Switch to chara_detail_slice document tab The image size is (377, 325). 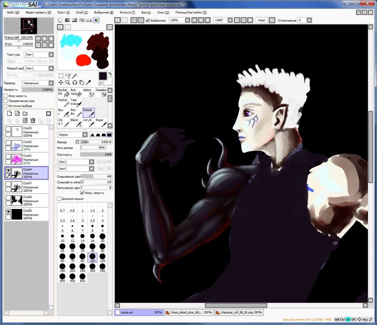click(189, 312)
